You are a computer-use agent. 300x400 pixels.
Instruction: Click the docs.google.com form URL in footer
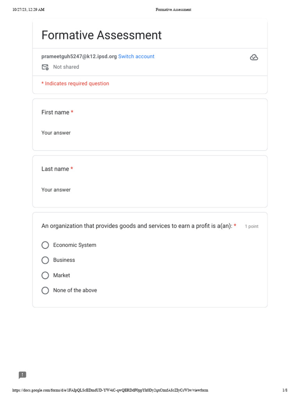(x=110, y=390)
